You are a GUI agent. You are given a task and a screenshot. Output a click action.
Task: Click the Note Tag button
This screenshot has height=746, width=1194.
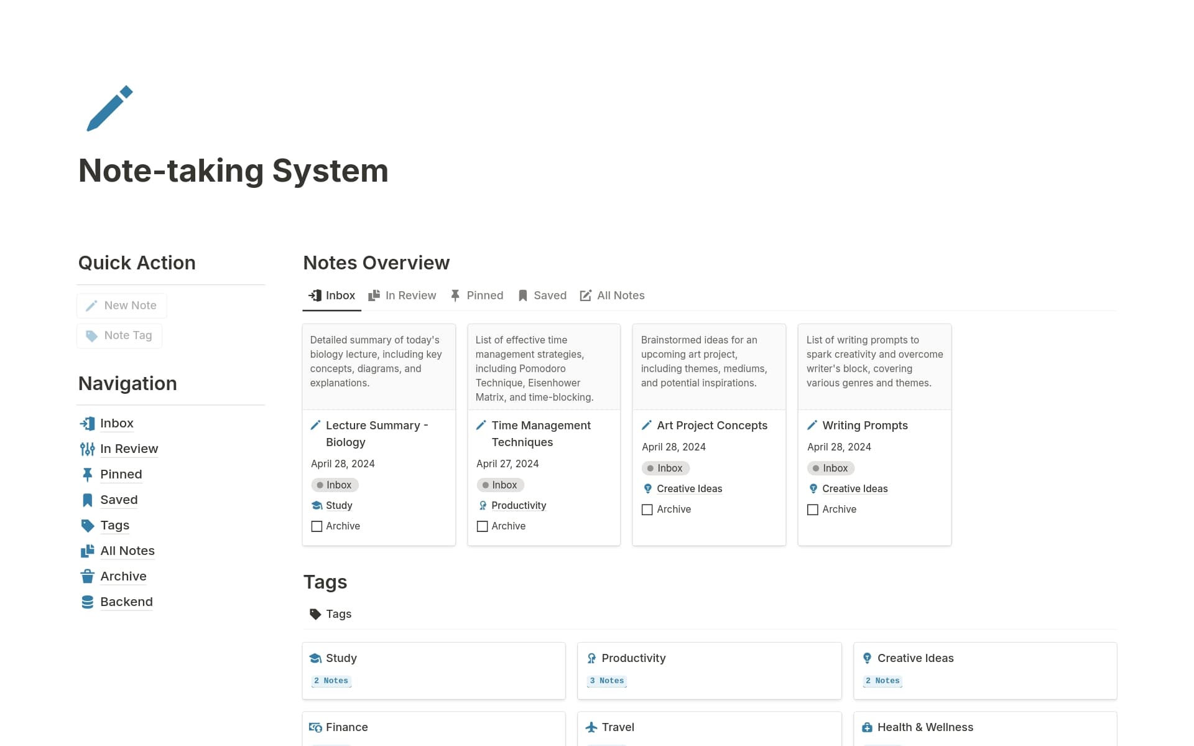point(119,335)
